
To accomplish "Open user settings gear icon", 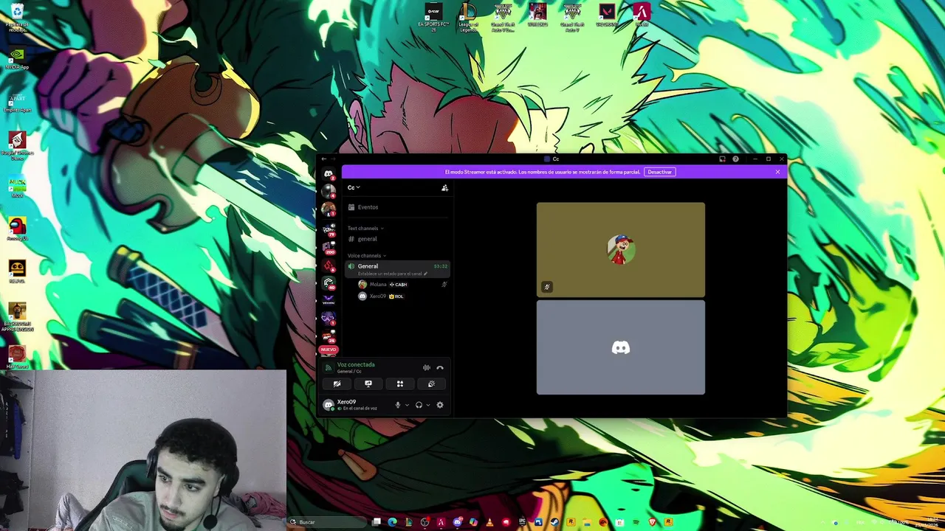I will (x=440, y=405).
